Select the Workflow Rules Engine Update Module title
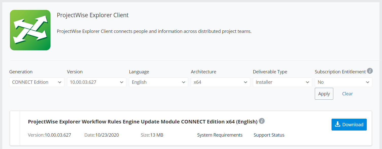This screenshot has width=382, height=149. pos(143,122)
